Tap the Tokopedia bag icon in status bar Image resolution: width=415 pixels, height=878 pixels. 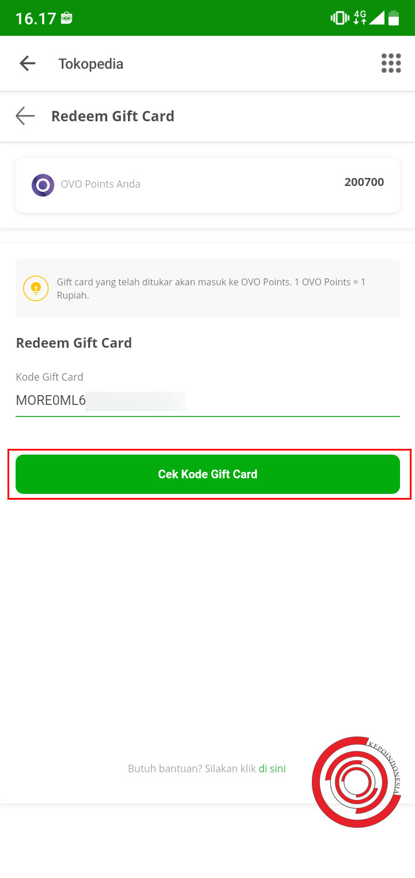(66, 17)
